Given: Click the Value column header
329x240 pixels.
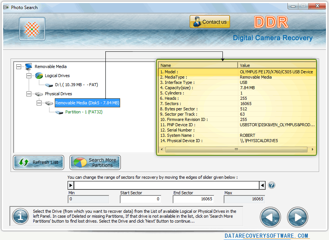Looking at the screenshot, I should [277, 65].
